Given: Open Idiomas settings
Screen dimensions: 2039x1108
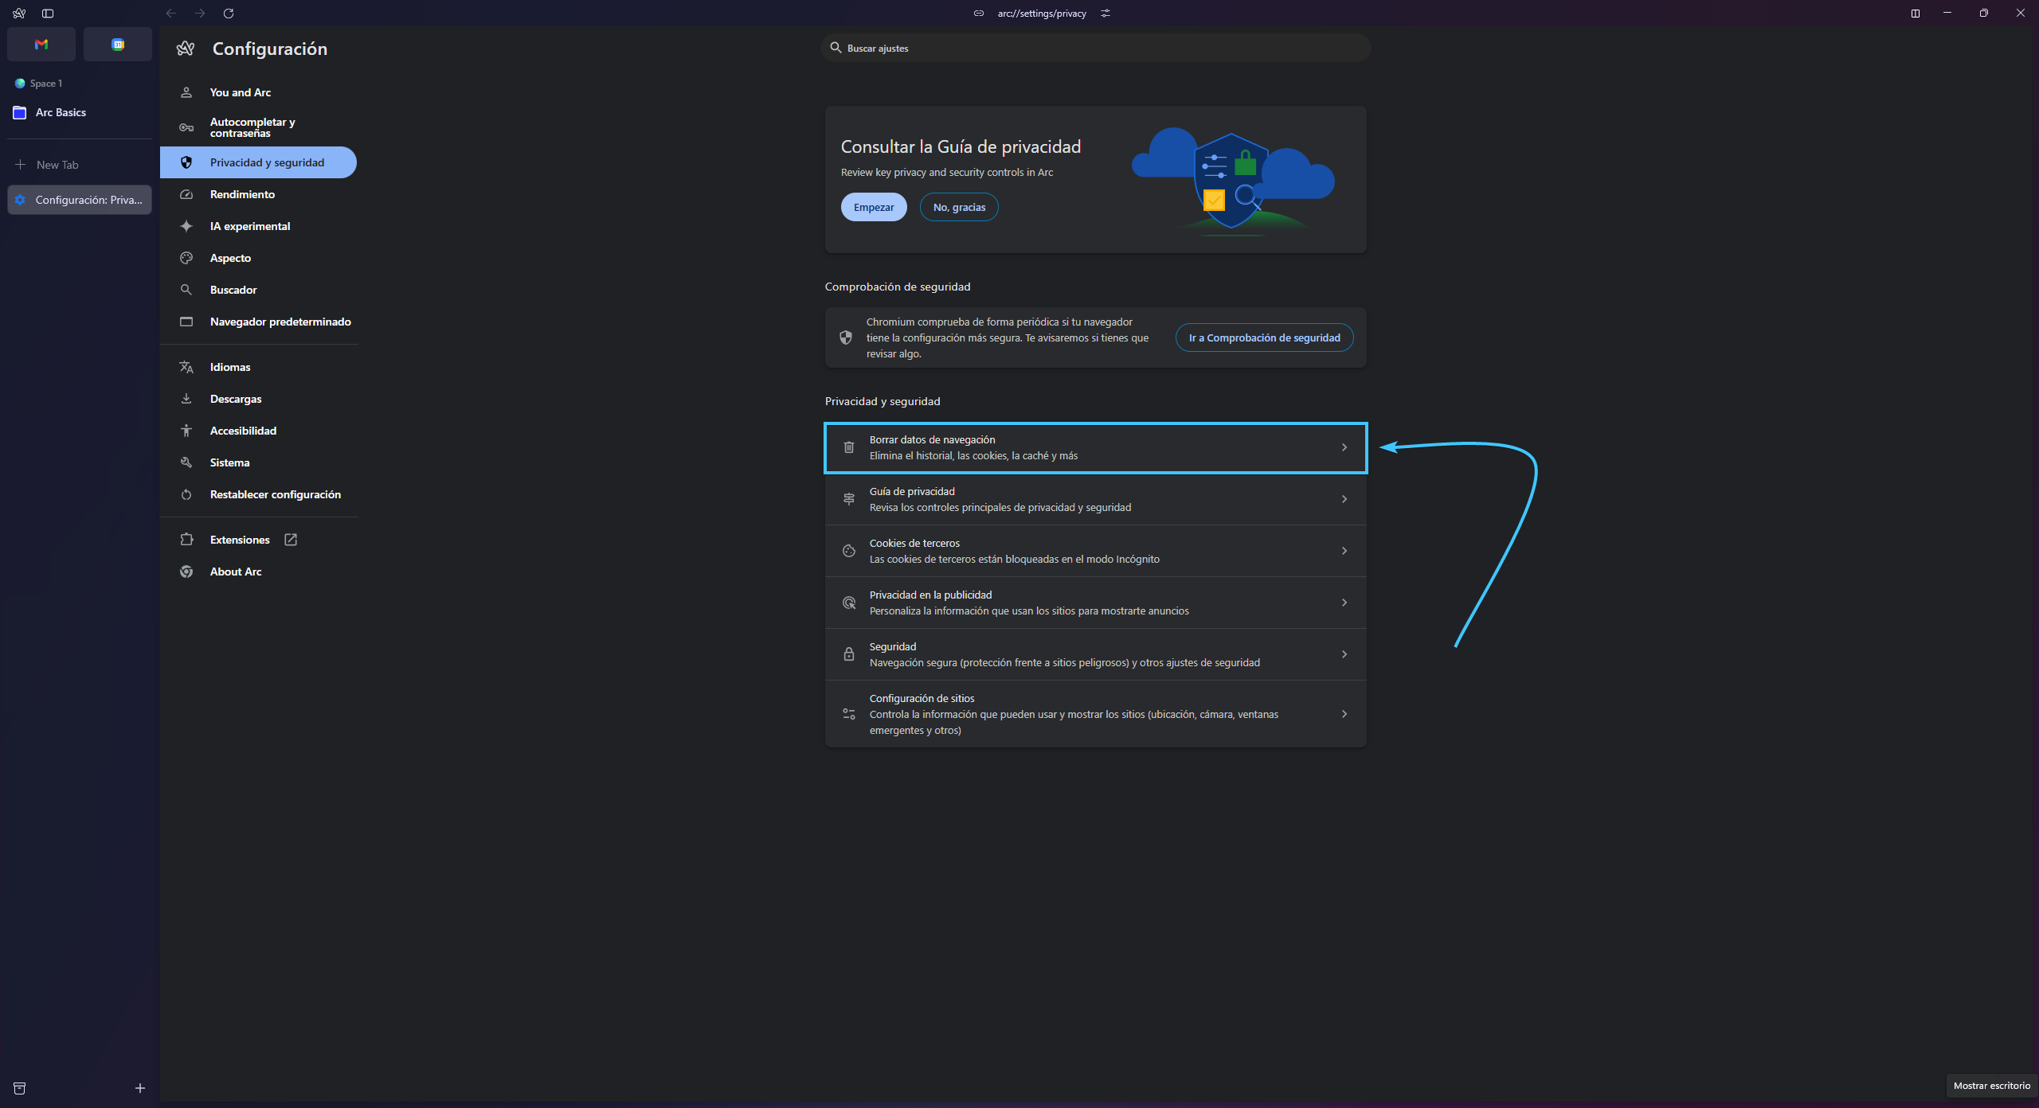Looking at the screenshot, I should click(258, 367).
